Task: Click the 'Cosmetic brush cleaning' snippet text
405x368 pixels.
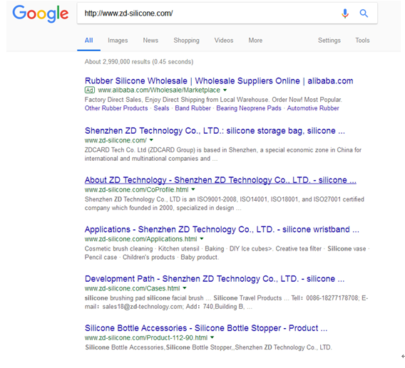Action: 227,253
